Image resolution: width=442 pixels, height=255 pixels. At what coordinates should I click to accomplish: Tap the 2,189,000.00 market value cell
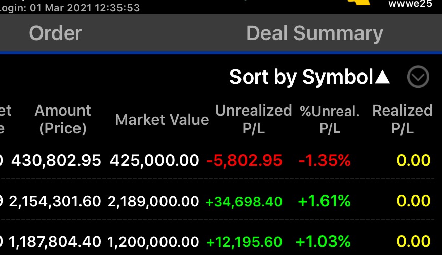(x=153, y=202)
